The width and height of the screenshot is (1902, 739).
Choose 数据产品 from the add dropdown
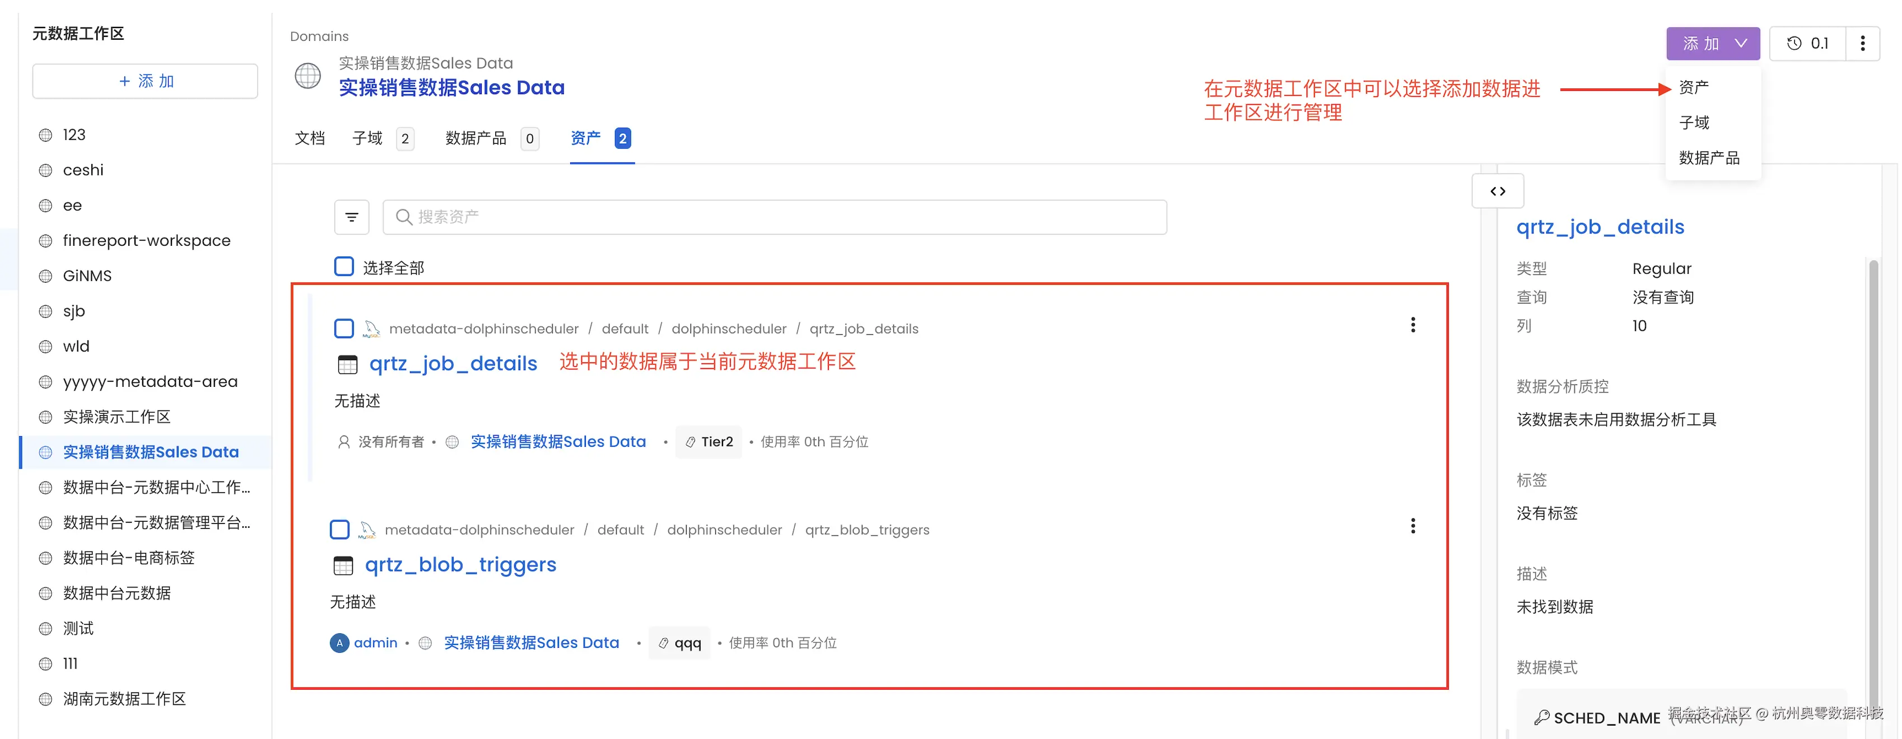coord(1709,157)
